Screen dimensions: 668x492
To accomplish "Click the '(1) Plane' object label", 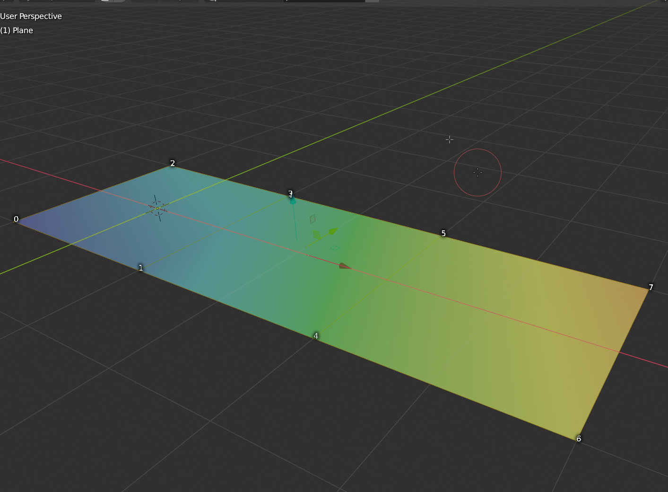I will (17, 30).
